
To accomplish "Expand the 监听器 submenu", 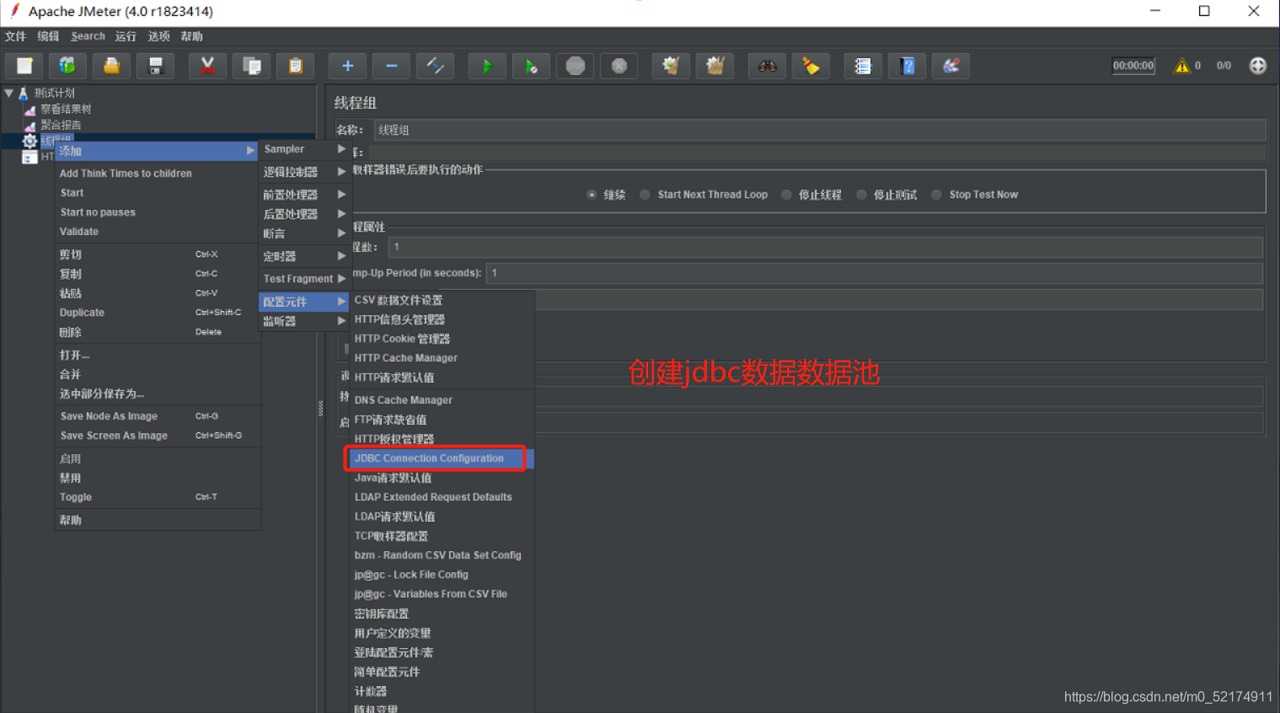I will pyautogui.click(x=303, y=321).
